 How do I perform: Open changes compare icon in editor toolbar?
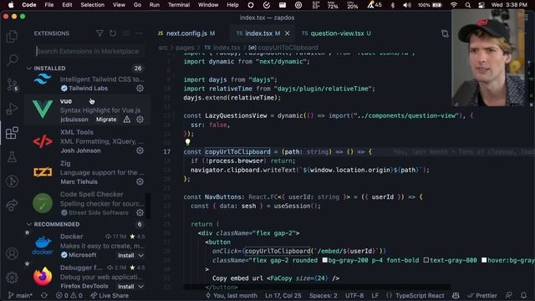445,33
